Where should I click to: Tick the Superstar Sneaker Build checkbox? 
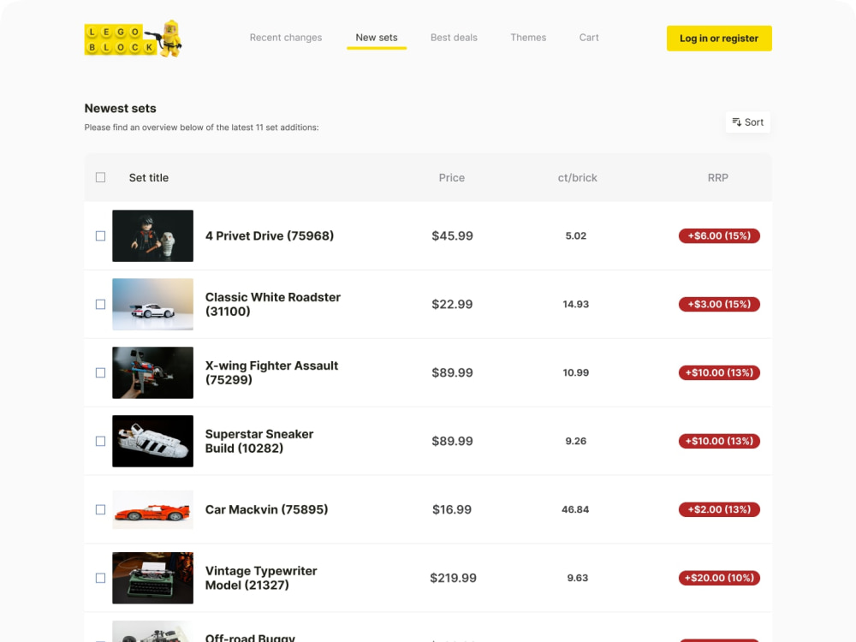coord(100,441)
